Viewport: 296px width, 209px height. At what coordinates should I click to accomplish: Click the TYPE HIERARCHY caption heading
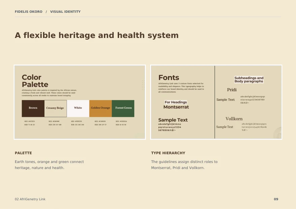tap(168, 153)
